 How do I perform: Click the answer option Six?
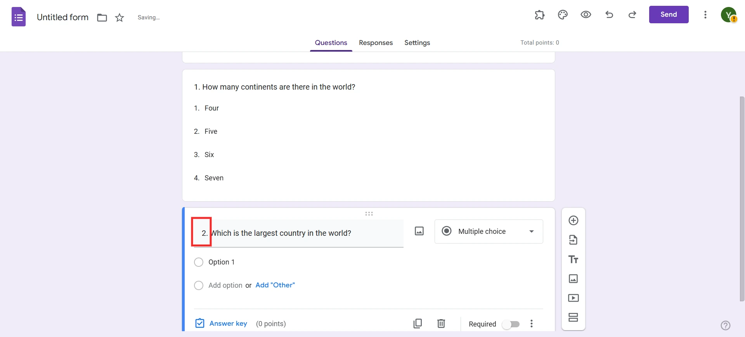(209, 155)
